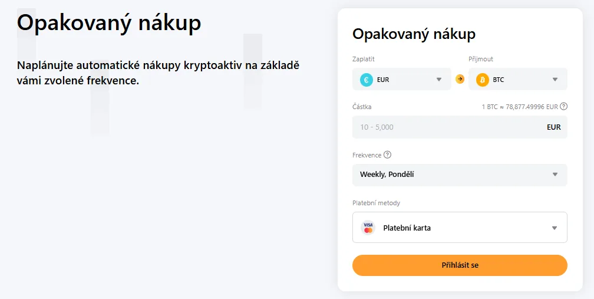Viewport: 594px width, 299px height.
Task: Click the 1 BTC exchange rate text
Action: (520, 107)
